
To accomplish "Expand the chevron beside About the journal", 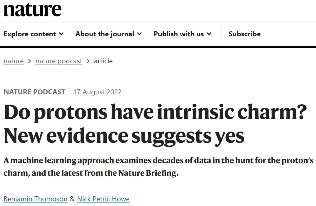I will point(139,34).
